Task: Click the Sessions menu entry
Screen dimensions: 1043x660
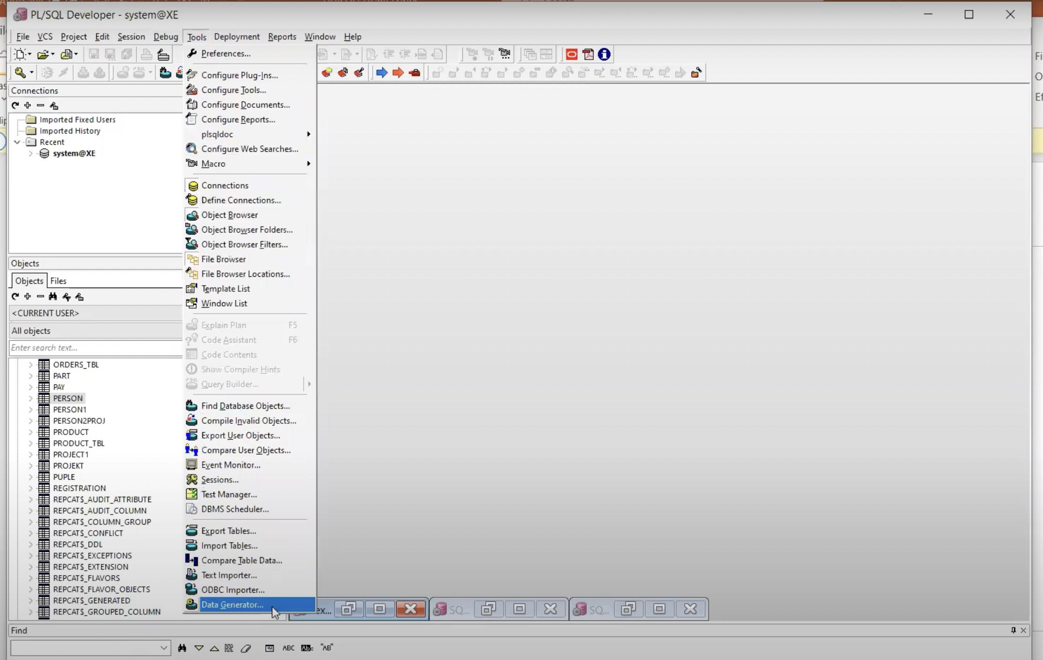Action: coord(219,480)
